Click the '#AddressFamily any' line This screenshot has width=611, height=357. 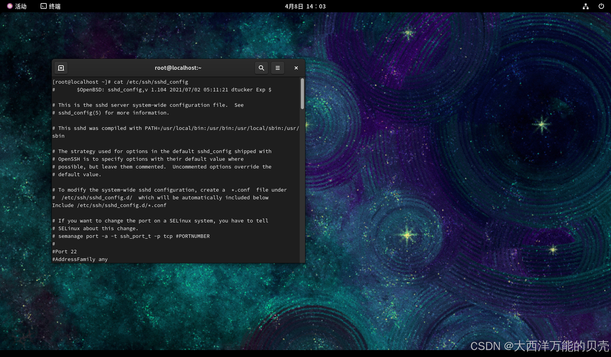tap(80, 259)
